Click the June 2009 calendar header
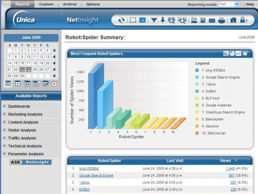Screen dimensions: 258x194 31,38
